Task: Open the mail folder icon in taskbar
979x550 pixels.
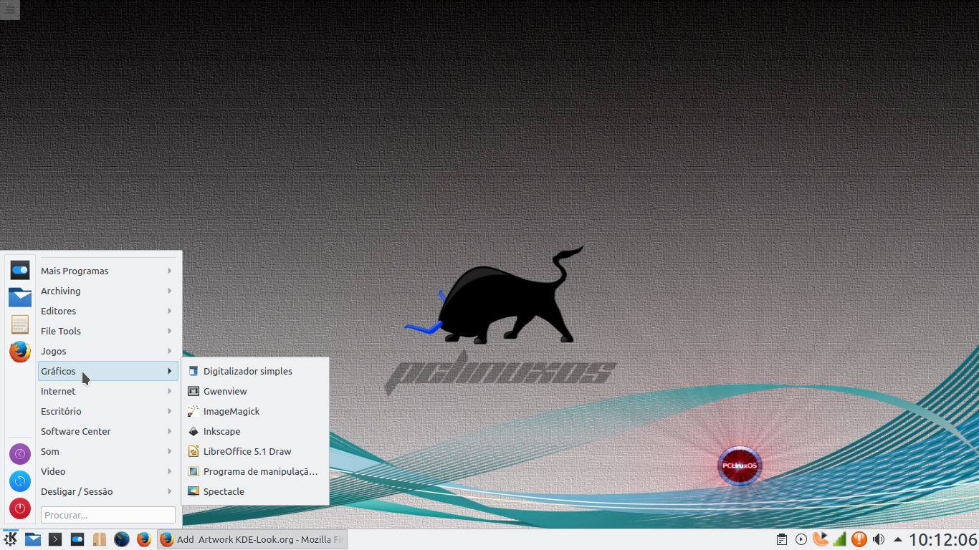Action: pos(33,539)
